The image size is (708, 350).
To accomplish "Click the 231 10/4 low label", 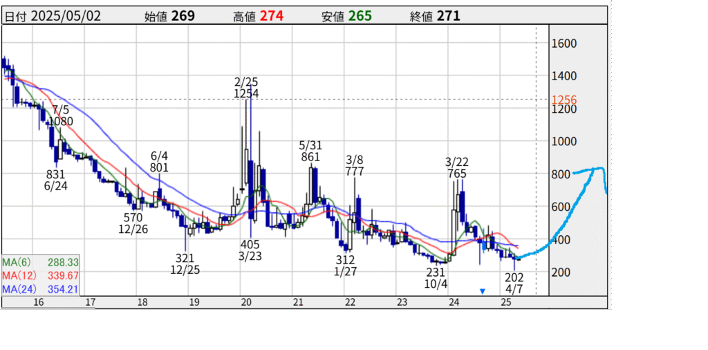I will point(436,279).
